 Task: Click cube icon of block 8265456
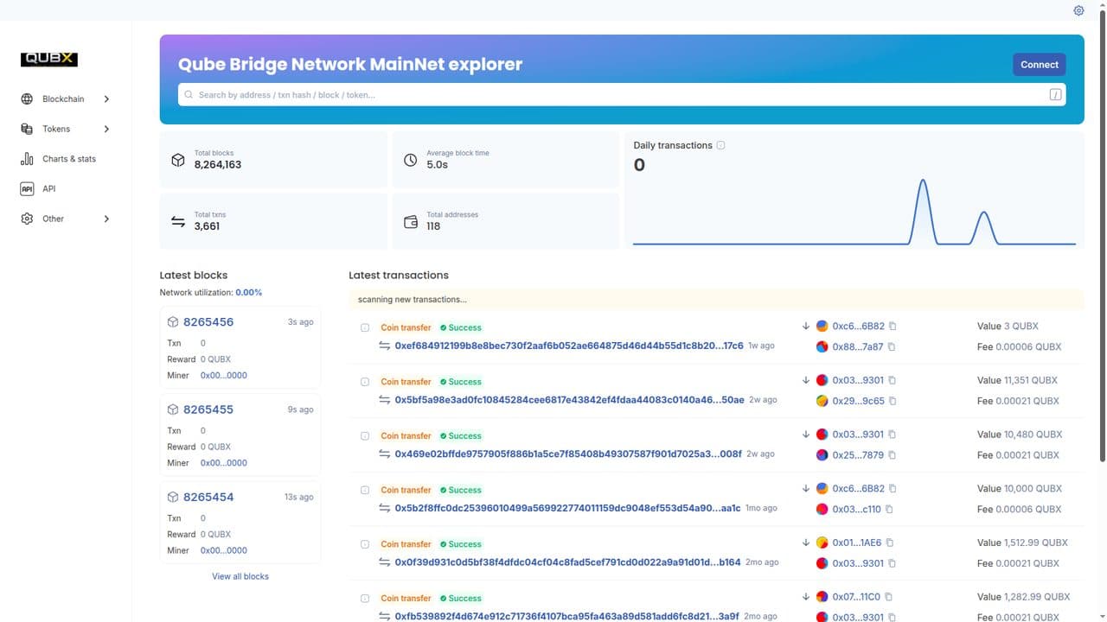coord(173,322)
